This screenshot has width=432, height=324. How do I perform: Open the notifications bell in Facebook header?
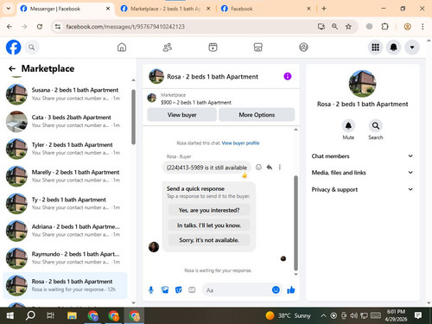tap(394, 48)
